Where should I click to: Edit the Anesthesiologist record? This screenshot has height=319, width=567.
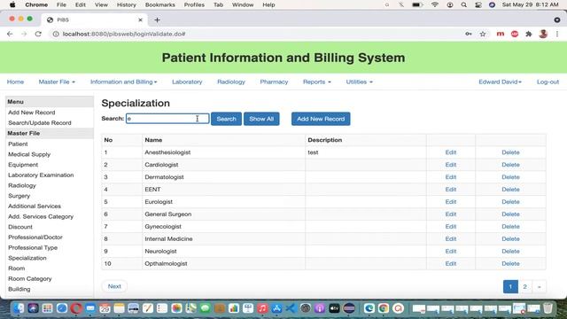pos(451,152)
